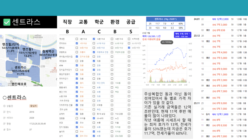The height and width of the screenshot is (140, 248).
Task: Open the 환경 category tab
Action: pos(115,22)
